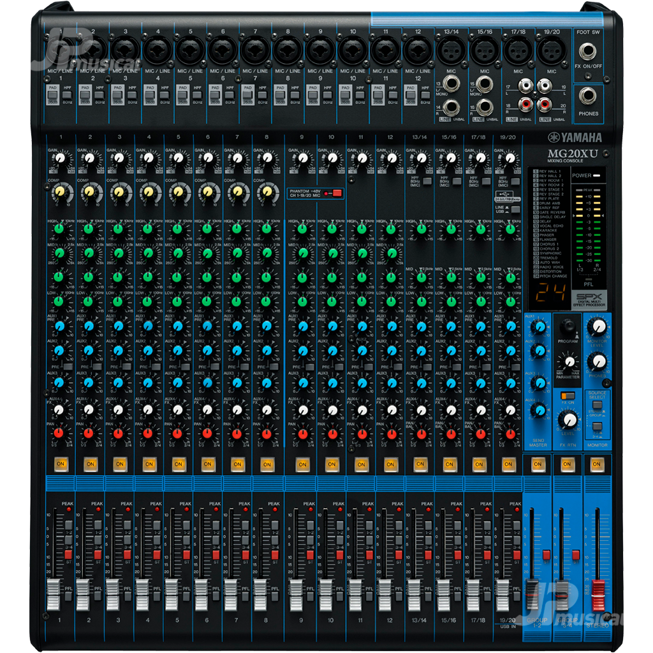This screenshot has height=653, width=653.
Task: Click the effects PARAMETER knob
Action: (x=569, y=362)
